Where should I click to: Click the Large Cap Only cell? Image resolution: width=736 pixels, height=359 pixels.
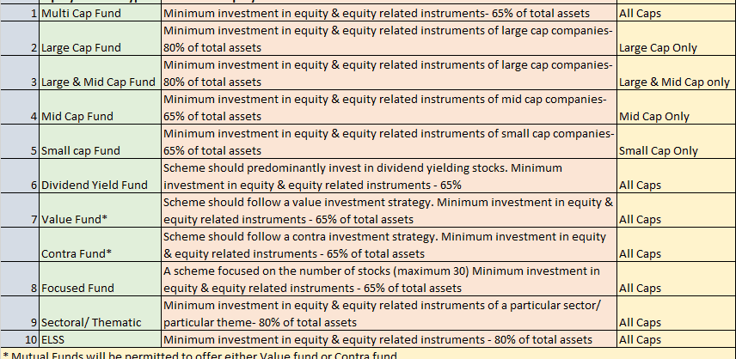[677, 39]
